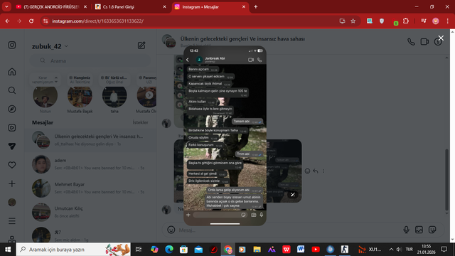The height and width of the screenshot is (256, 455).
Task: Click the chat scrollbar thumb
Action: click(x=446, y=179)
